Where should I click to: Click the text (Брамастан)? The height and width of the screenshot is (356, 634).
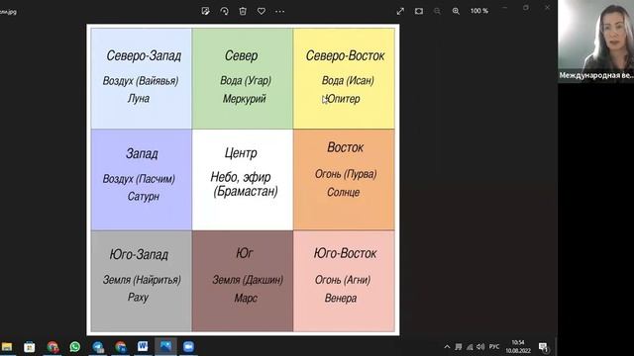point(246,191)
